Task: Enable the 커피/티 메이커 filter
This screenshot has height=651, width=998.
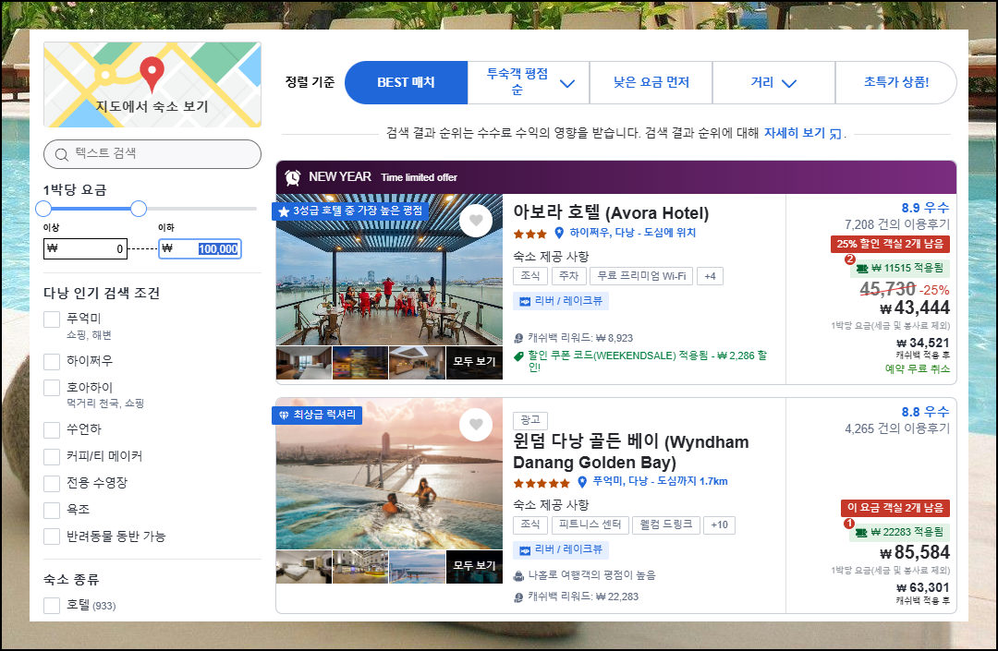Action: click(52, 456)
